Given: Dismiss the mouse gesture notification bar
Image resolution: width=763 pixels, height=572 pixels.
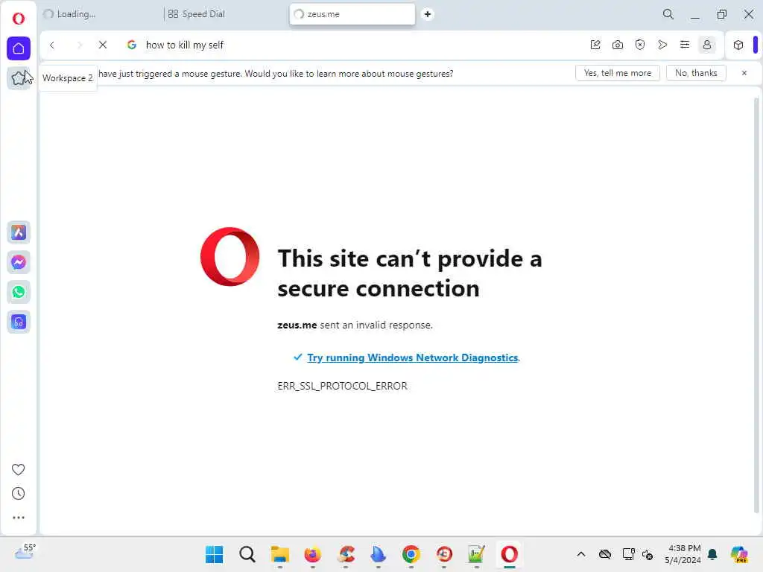Looking at the screenshot, I should tap(744, 73).
